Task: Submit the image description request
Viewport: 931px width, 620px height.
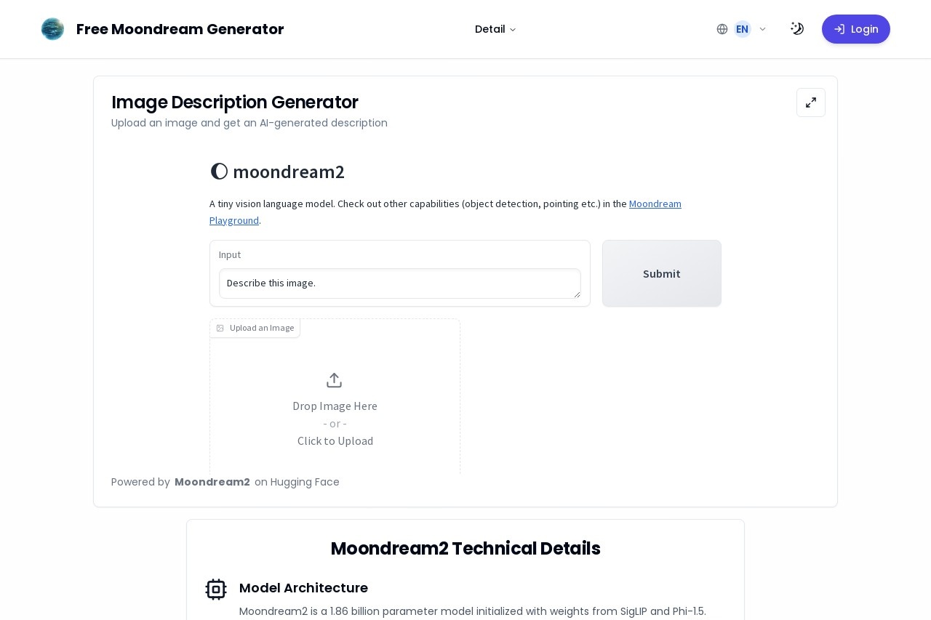Action: (662, 273)
